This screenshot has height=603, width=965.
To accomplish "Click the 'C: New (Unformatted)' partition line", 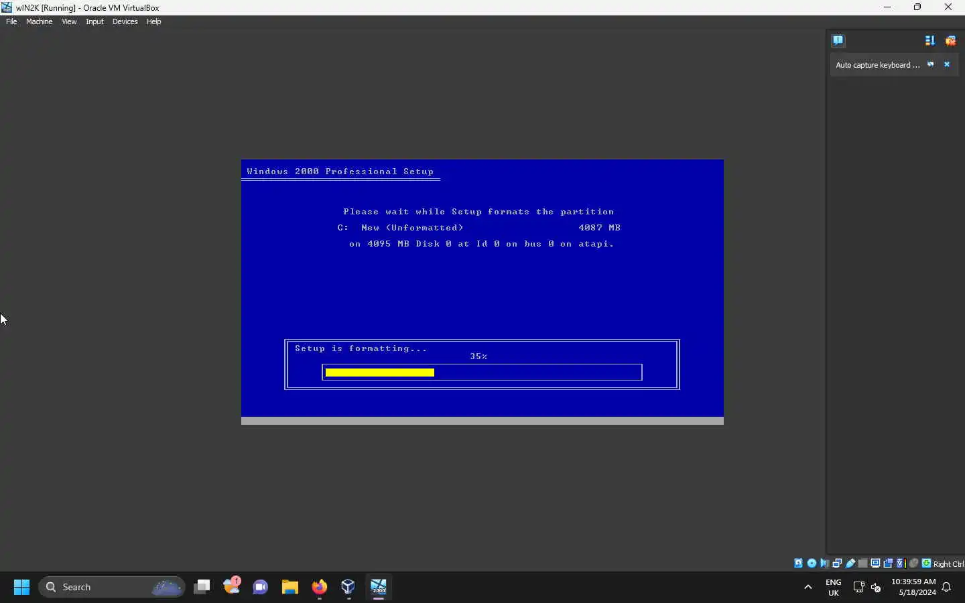I will (x=401, y=228).
